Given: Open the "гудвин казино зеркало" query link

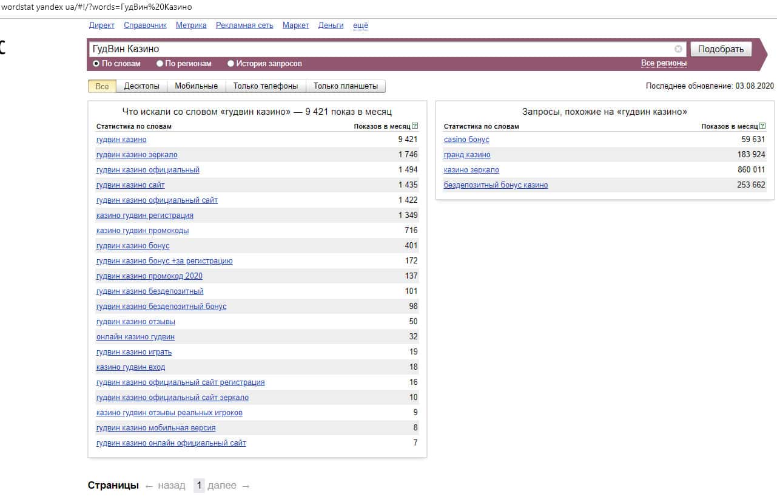Looking at the screenshot, I should tap(136, 155).
